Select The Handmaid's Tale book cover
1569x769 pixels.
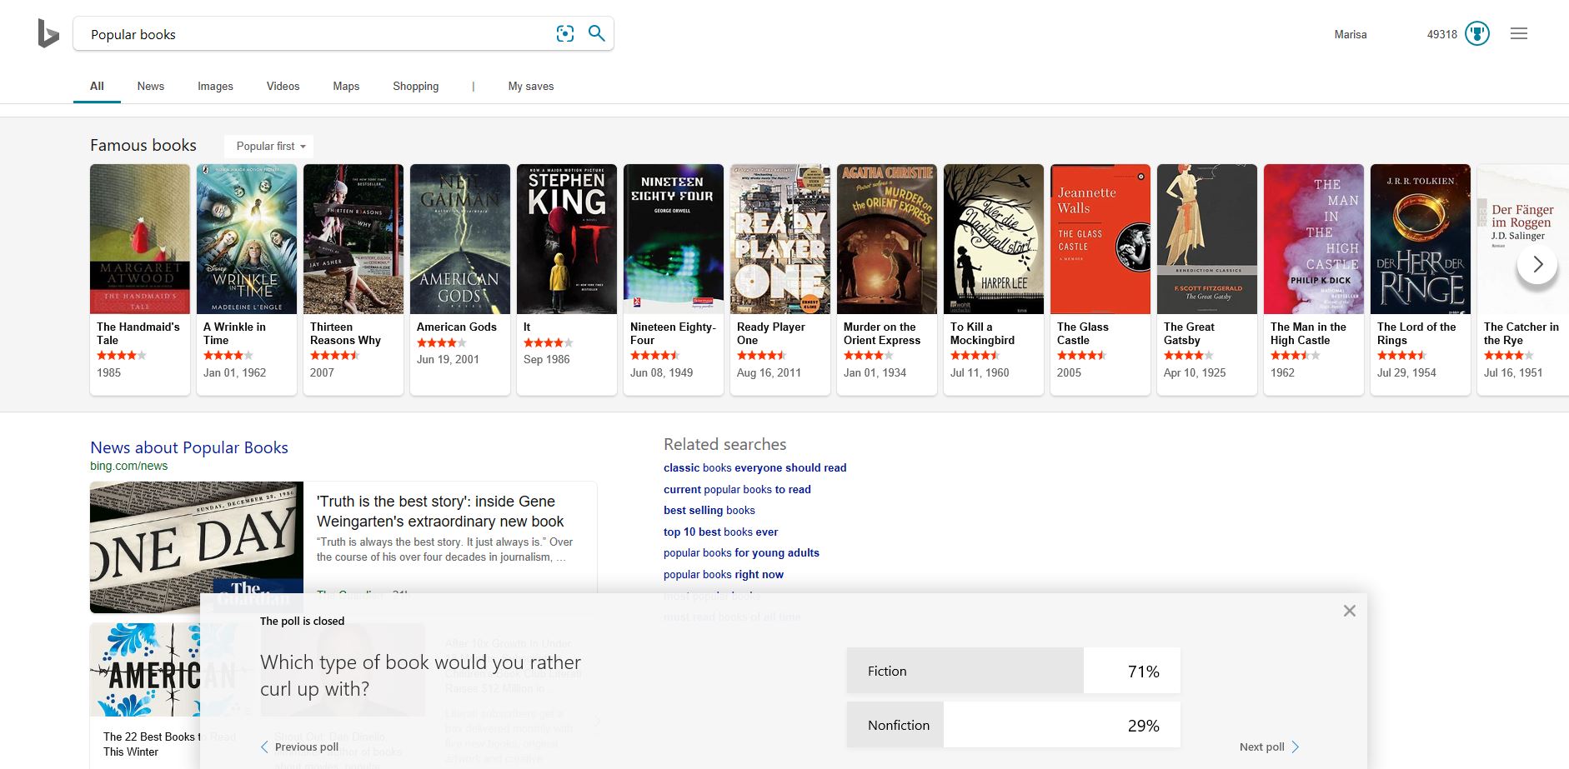[140, 239]
